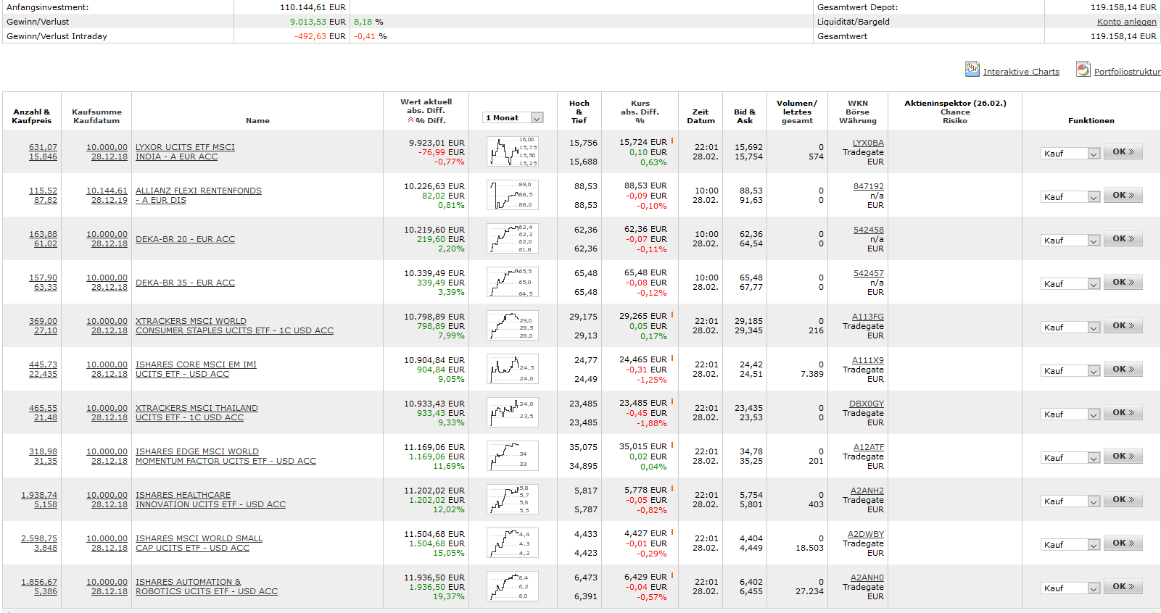Image resolution: width=1161 pixels, height=613 pixels.
Task: Click the sort arrow beside % Diff. header
Action: click(410, 120)
